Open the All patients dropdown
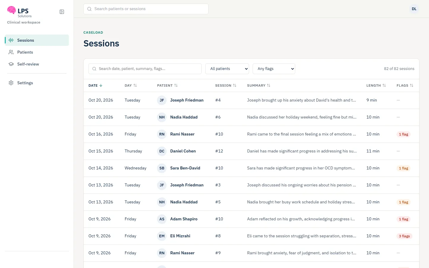Image resolution: width=429 pixels, height=268 pixels. pos(227,69)
